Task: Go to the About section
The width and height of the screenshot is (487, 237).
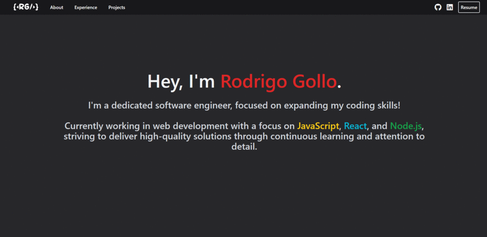Action: click(x=57, y=8)
